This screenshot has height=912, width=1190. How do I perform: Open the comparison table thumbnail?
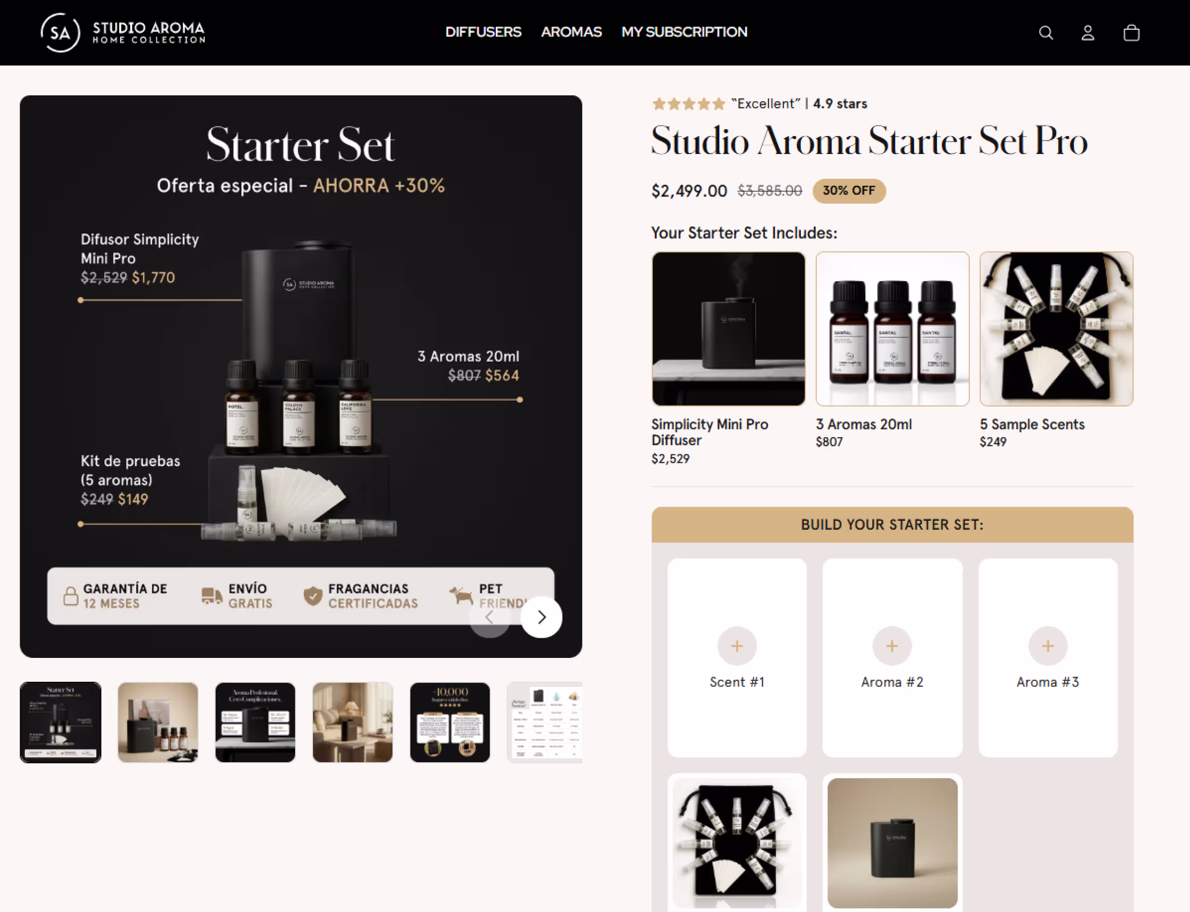[x=545, y=722]
